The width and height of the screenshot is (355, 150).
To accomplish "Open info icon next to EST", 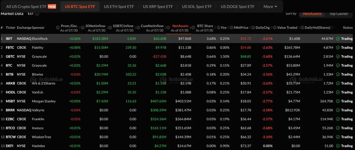I will 37,14.
